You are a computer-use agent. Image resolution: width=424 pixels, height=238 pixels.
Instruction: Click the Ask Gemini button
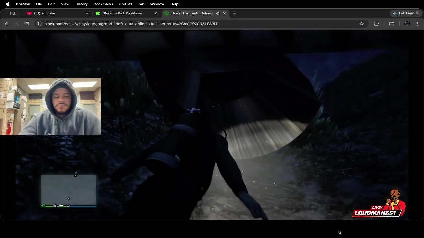click(405, 13)
